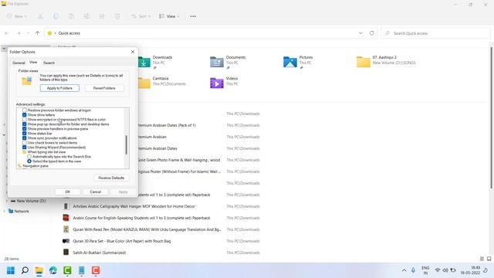Open the See more (three dots) menu
The image size is (494, 278).
point(193,16)
